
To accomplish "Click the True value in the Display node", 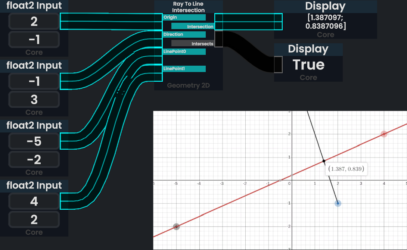I will (308, 65).
